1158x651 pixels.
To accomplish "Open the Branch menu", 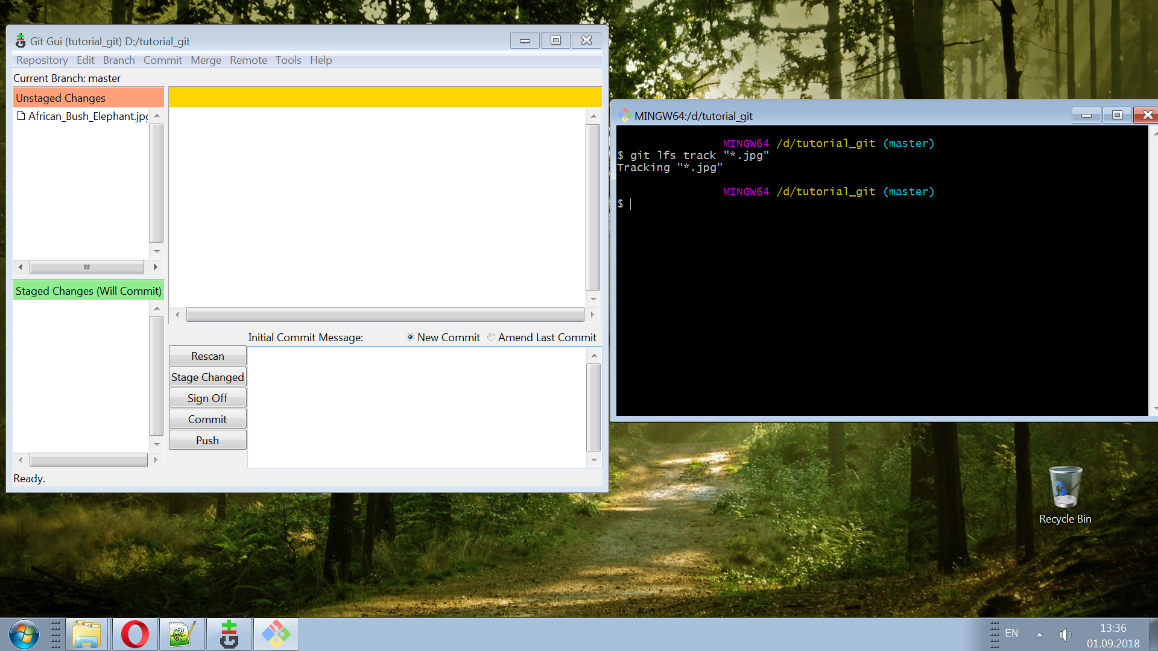I will click(118, 60).
